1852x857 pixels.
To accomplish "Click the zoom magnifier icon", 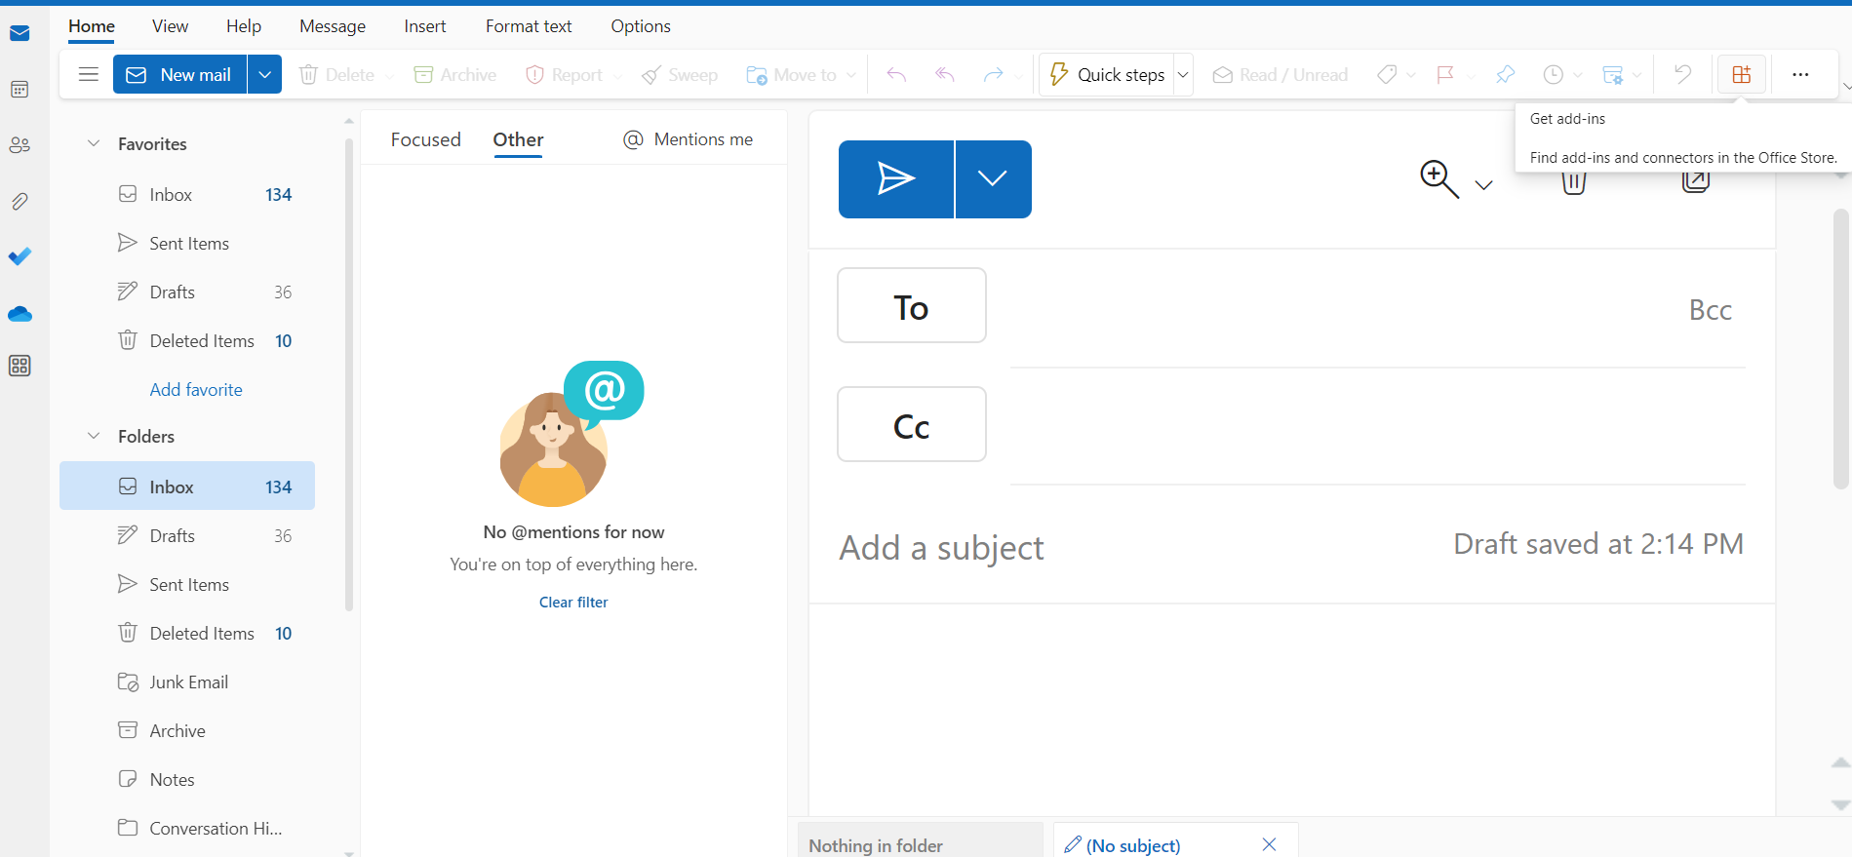I will 1438,179.
